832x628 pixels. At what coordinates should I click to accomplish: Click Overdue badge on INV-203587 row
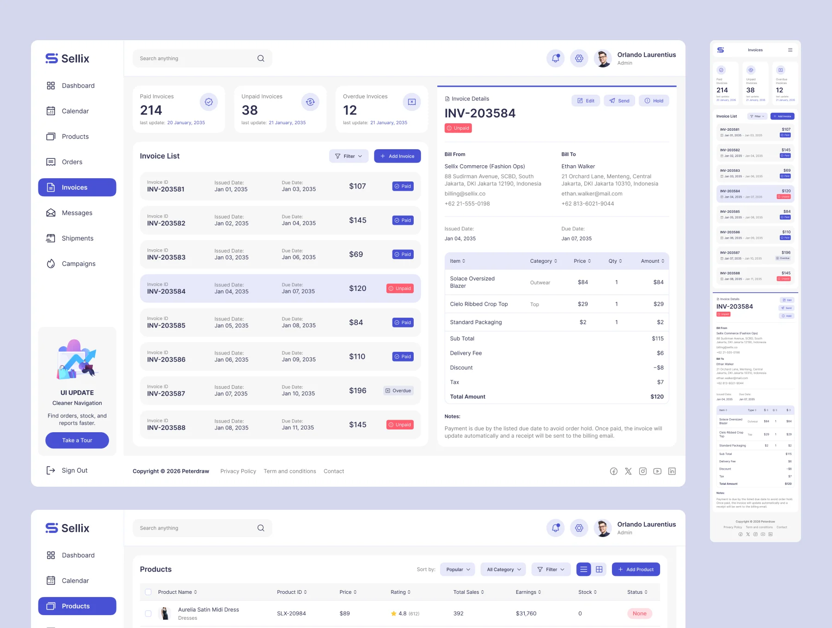398,391
